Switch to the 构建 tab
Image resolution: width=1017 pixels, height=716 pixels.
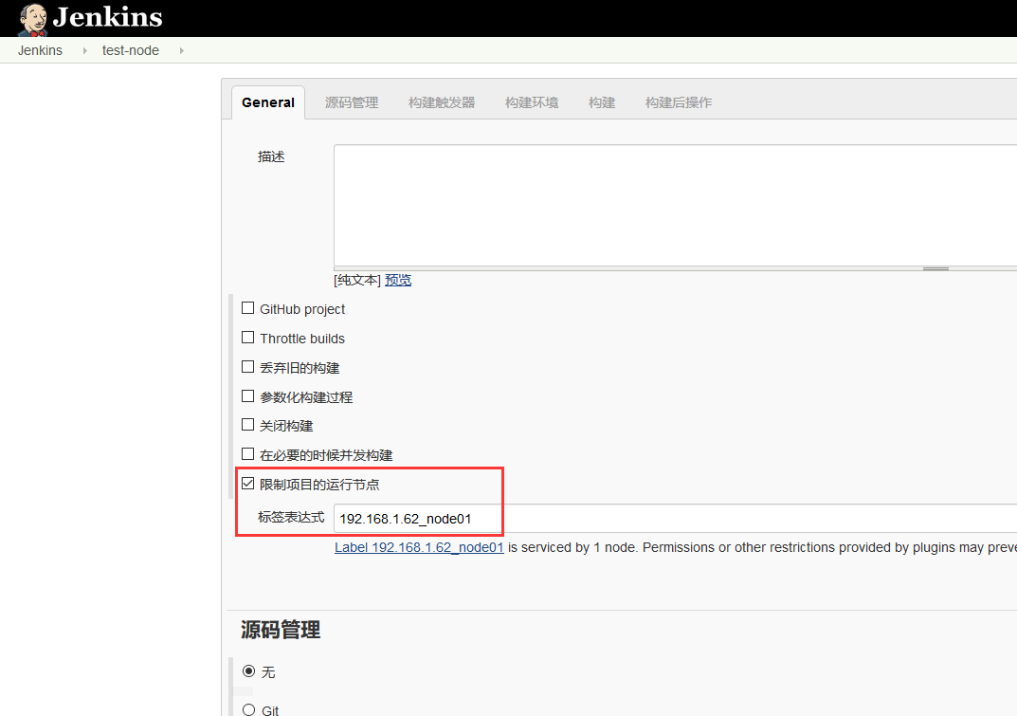(x=602, y=102)
